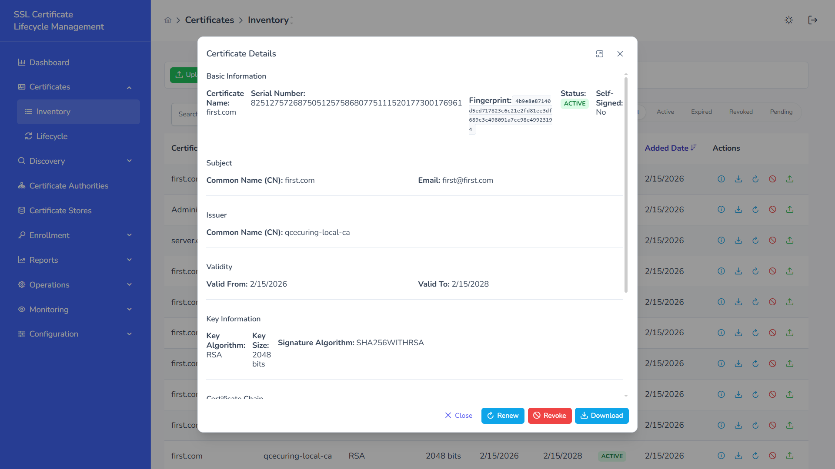Toggle the light/dark theme sun icon

pos(788,20)
